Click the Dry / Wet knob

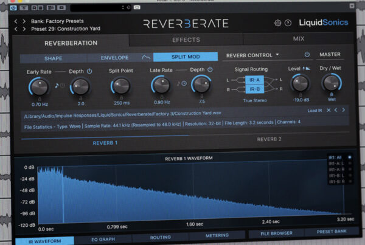point(332,83)
